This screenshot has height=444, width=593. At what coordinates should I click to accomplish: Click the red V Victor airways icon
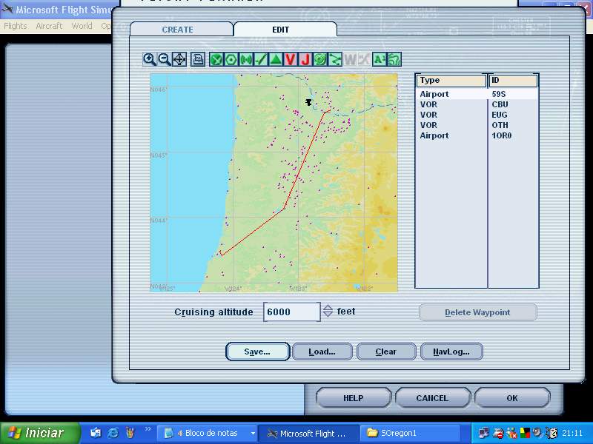pyautogui.click(x=291, y=59)
